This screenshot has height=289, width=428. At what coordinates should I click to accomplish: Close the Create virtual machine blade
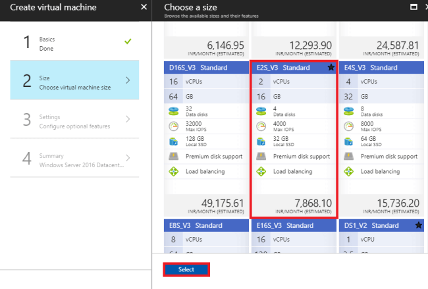pos(144,7)
